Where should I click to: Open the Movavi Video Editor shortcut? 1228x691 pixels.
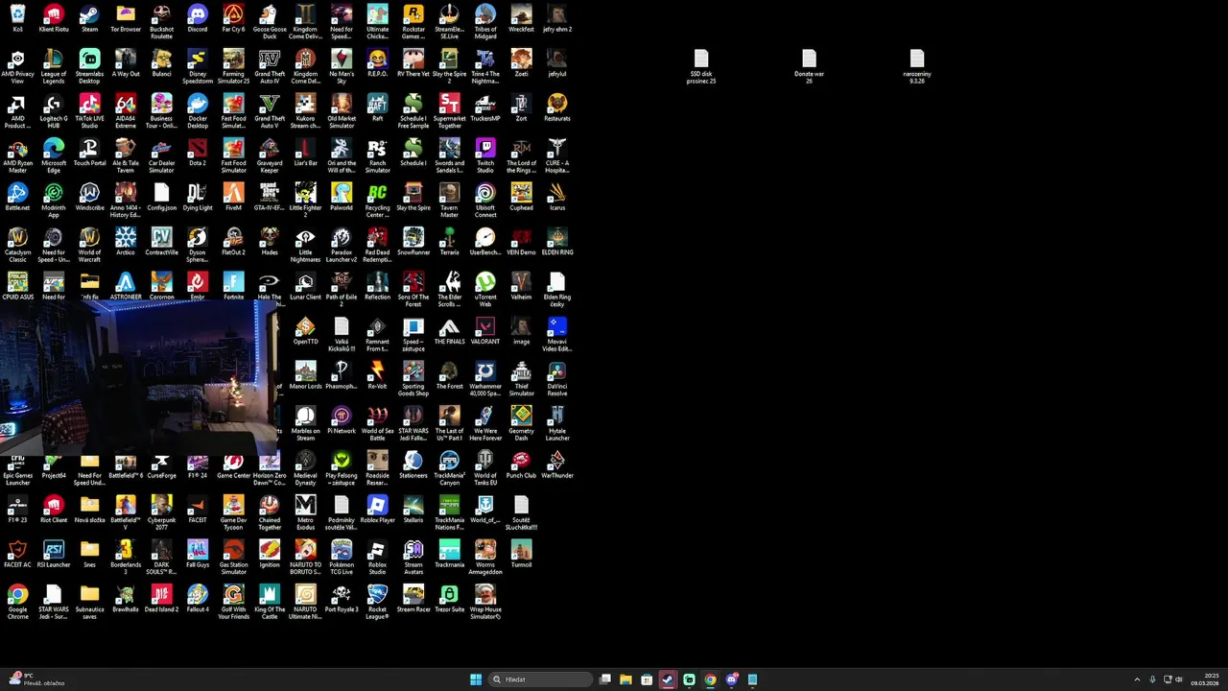click(x=557, y=334)
